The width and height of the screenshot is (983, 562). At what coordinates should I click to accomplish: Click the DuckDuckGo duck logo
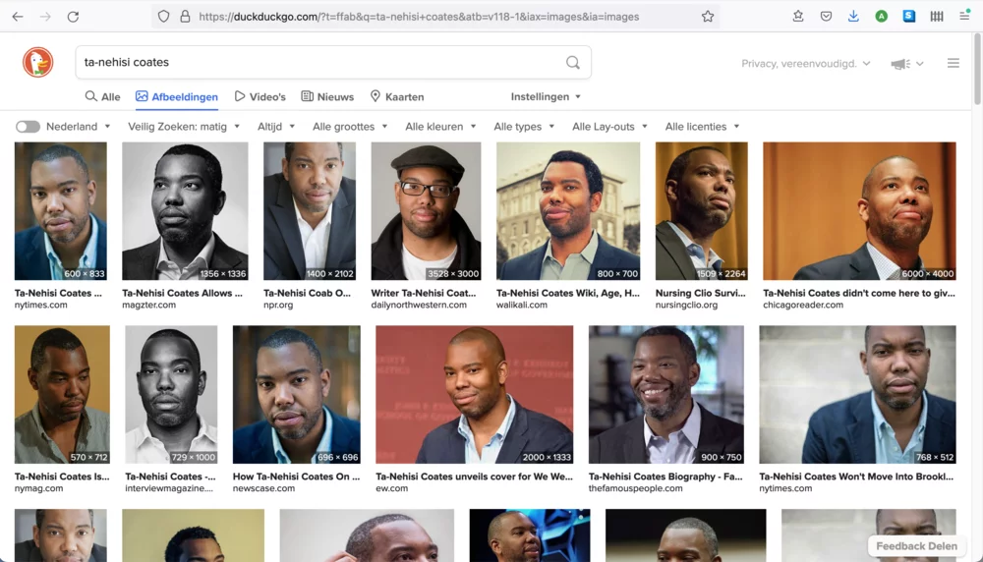[38, 62]
